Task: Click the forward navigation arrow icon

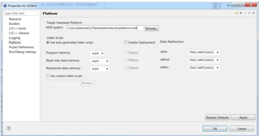Action: click(245, 13)
